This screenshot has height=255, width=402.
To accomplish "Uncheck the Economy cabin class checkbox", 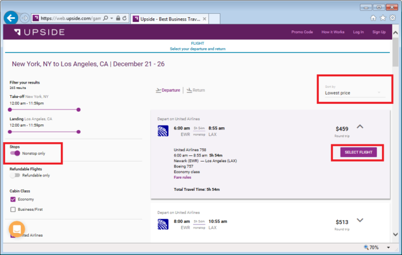I will [13, 199].
